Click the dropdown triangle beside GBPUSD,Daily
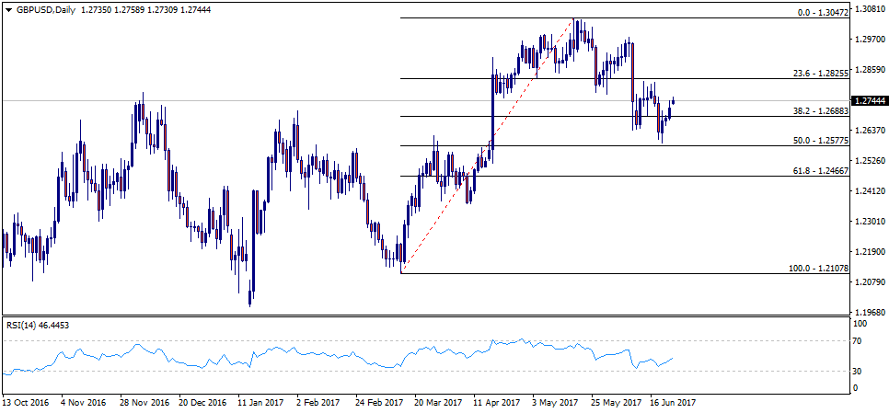The height and width of the screenshot is (413, 889). 7,9
